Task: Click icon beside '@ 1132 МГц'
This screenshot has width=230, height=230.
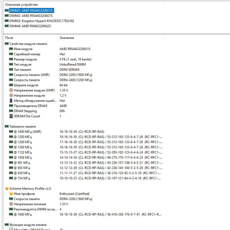Action: coord(11,152)
